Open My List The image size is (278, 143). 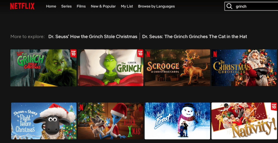127,6
